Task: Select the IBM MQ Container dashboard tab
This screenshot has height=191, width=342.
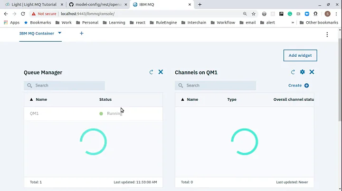Action: (37, 34)
